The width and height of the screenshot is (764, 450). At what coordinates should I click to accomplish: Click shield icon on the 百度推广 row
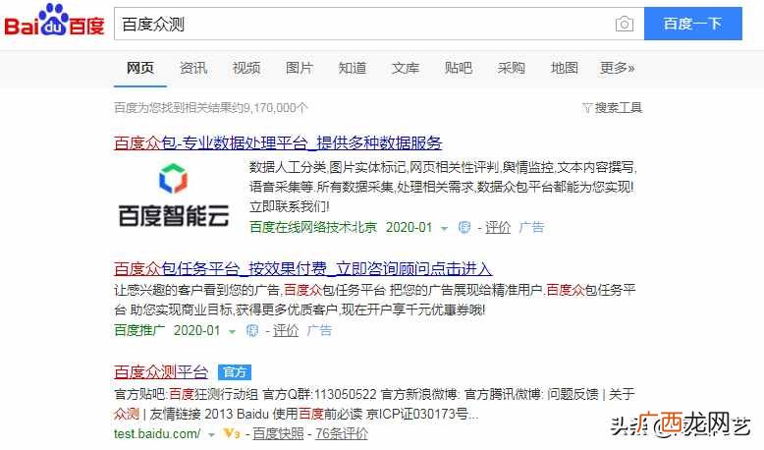point(252,330)
